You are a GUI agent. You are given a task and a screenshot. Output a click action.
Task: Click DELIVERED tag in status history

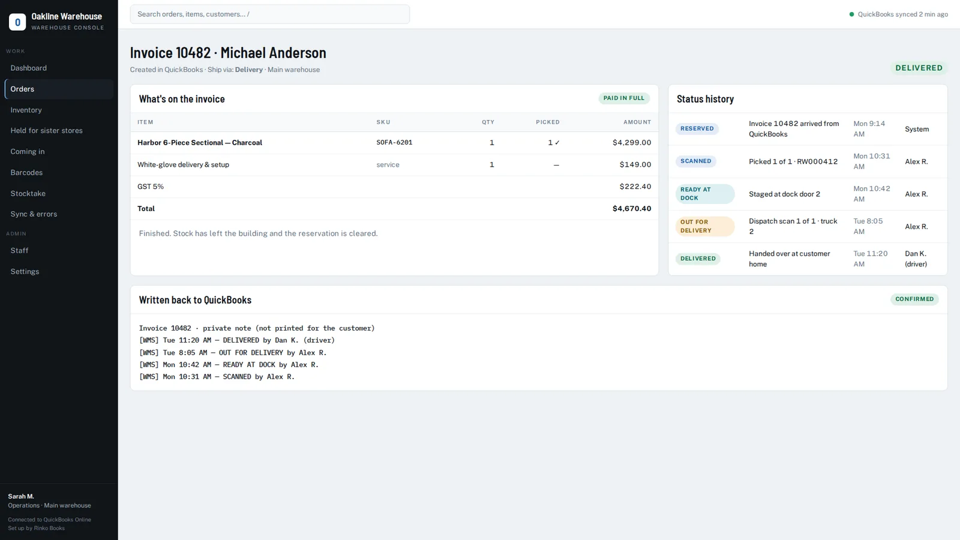[x=698, y=259]
